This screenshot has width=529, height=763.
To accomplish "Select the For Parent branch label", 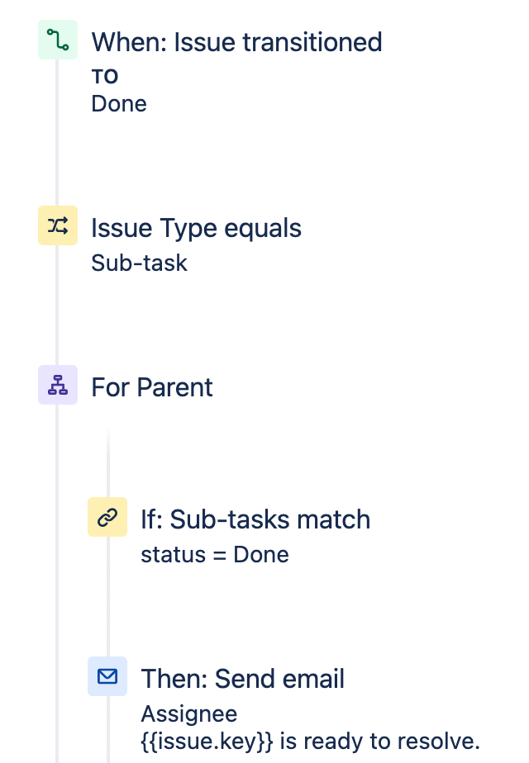I will [x=151, y=386].
